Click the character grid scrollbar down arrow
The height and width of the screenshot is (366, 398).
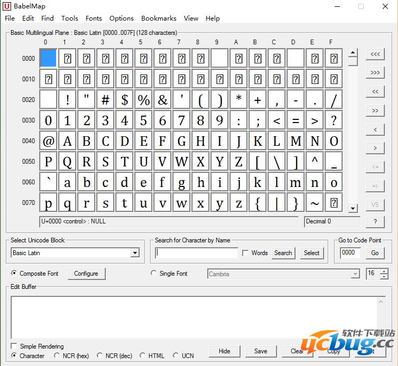[353, 209]
